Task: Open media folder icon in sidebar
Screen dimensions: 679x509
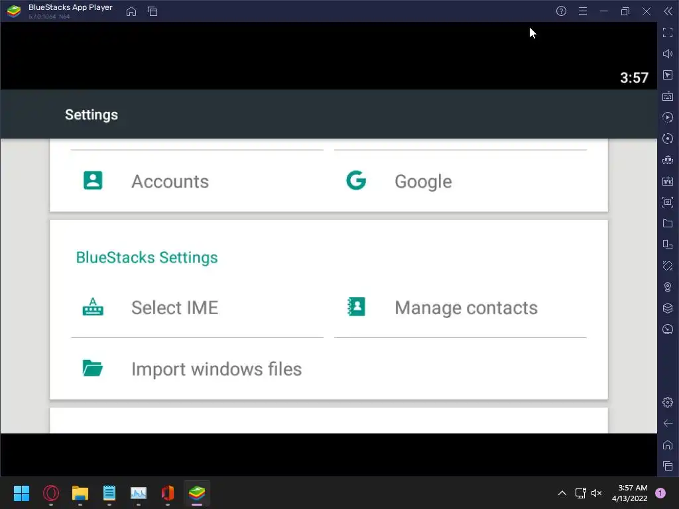Action: (x=668, y=223)
